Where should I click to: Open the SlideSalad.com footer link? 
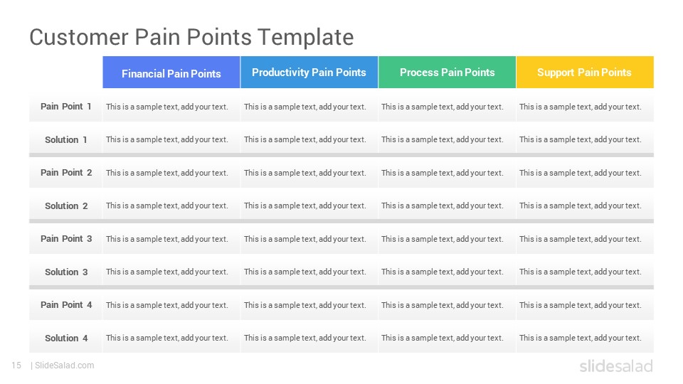pos(64,366)
